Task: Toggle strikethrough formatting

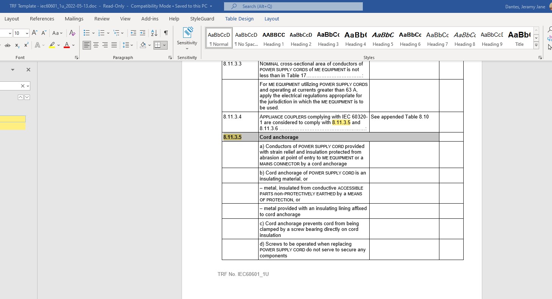Action: pos(8,45)
